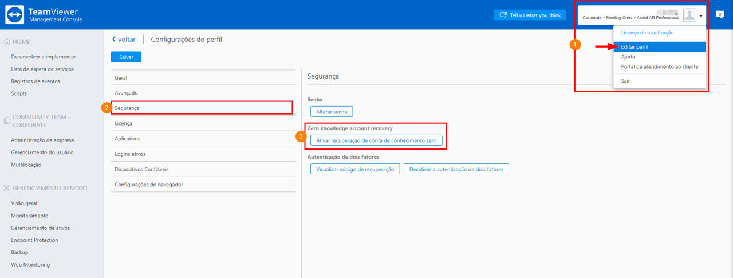Go back via 'voltar' link

[124, 40]
